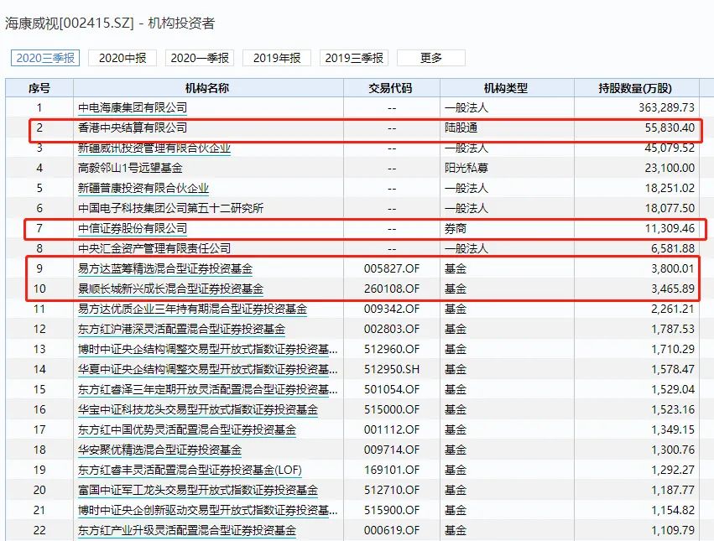Image resolution: width=714 pixels, height=541 pixels.
Task: Select trading code 515900.OF
Action: (392, 510)
